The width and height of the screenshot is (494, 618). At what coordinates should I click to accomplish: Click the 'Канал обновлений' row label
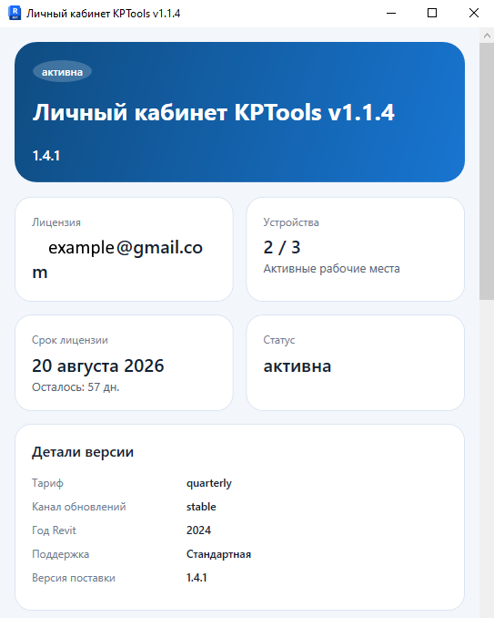click(79, 507)
